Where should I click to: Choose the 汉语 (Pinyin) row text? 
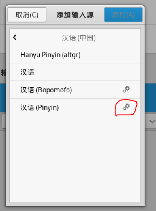coord(40,108)
